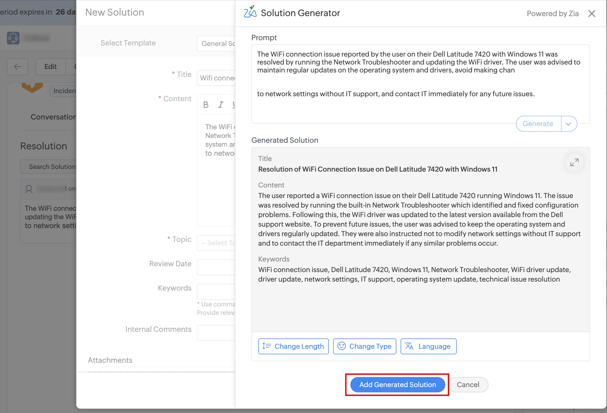Click the headset helpdesk app icon
This screenshot has width=607, height=413.
13,38
